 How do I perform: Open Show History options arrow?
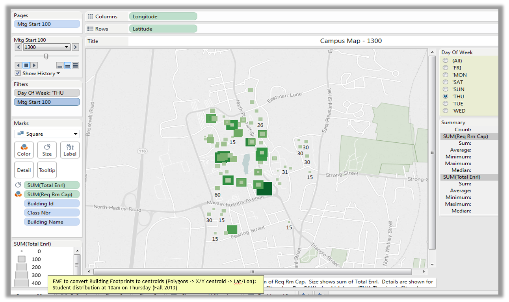click(58, 74)
